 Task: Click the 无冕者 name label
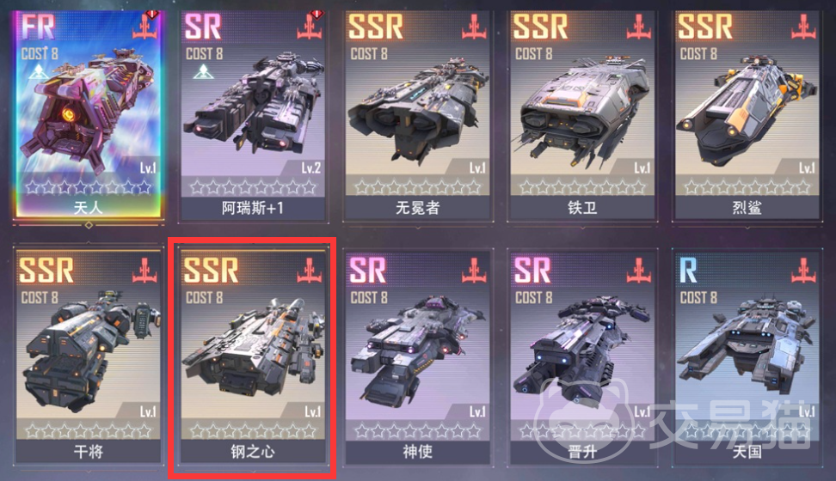click(417, 208)
